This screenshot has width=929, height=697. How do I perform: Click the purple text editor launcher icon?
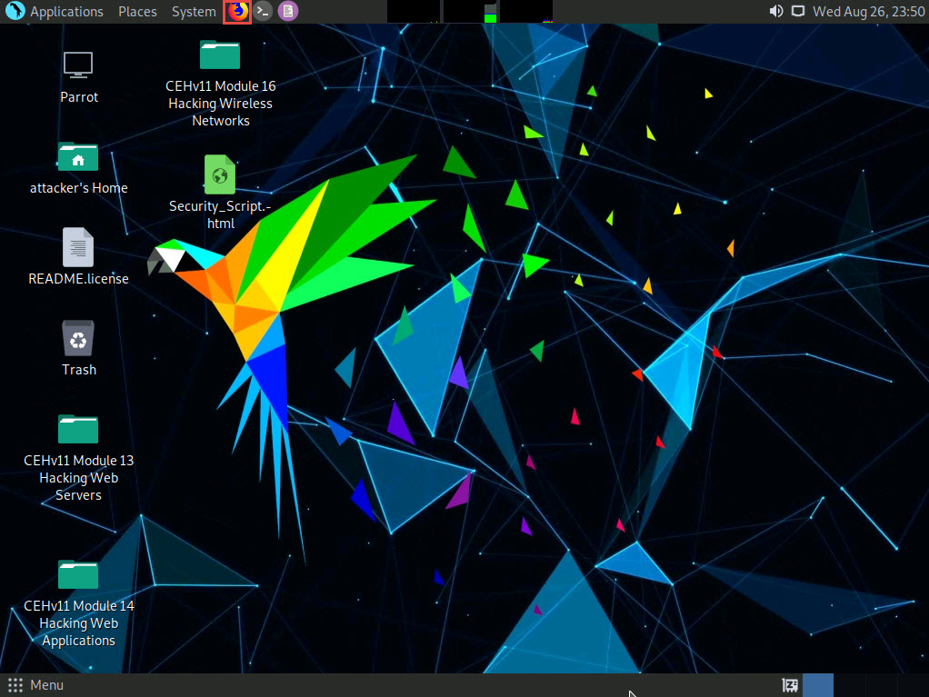(x=287, y=12)
